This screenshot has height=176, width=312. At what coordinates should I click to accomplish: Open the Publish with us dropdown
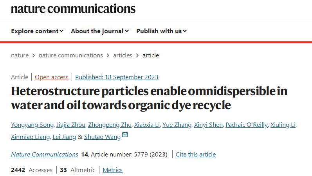point(161,31)
